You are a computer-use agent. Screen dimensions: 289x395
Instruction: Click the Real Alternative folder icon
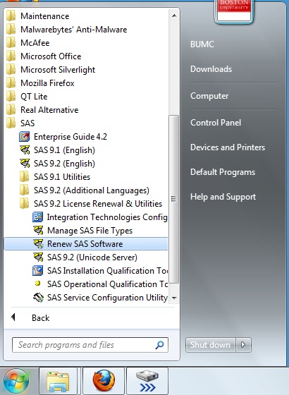click(x=11, y=110)
